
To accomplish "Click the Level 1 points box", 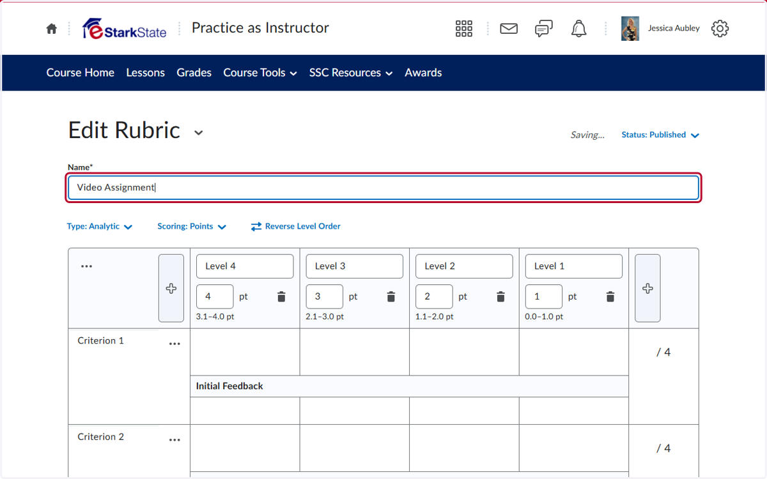I will tap(544, 297).
